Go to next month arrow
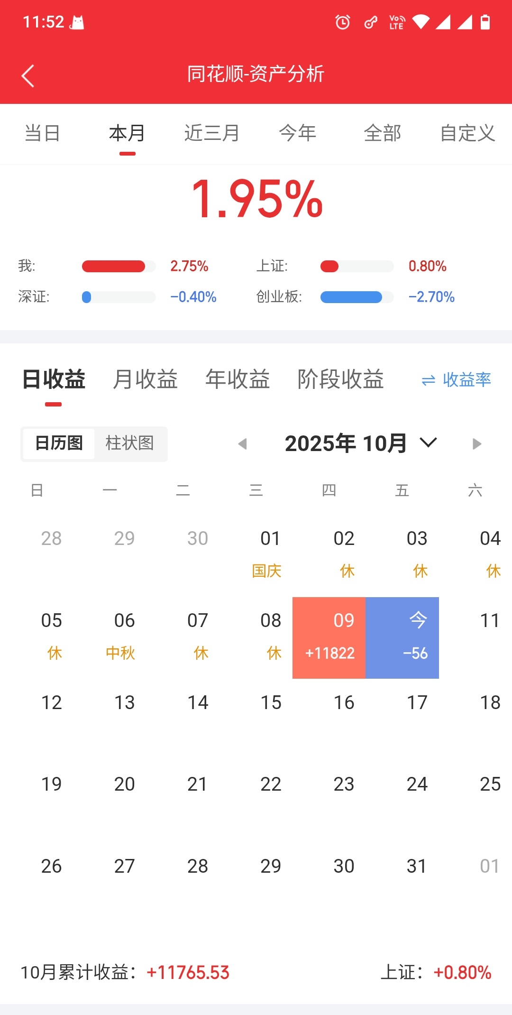This screenshot has width=512, height=1015. tap(477, 444)
